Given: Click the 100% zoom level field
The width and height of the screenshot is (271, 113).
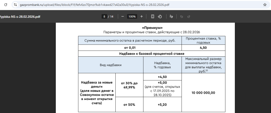Looking at the screenshot, I should tap(132, 16).
